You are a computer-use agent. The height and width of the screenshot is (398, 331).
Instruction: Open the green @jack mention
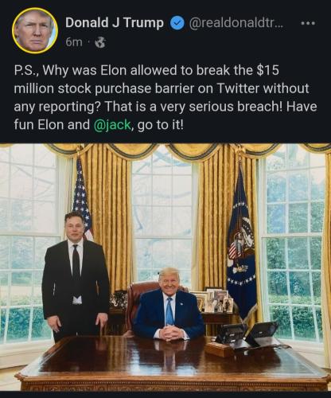tap(112, 124)
